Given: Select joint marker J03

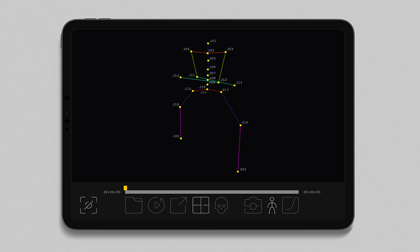Looking at the screenshot, I should point(226,52).
